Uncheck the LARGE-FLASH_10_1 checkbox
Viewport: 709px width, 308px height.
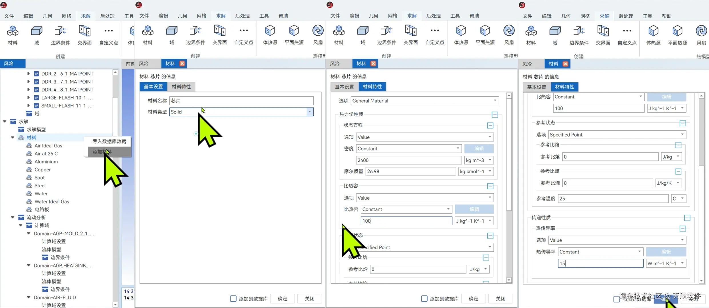pos(37,98)
